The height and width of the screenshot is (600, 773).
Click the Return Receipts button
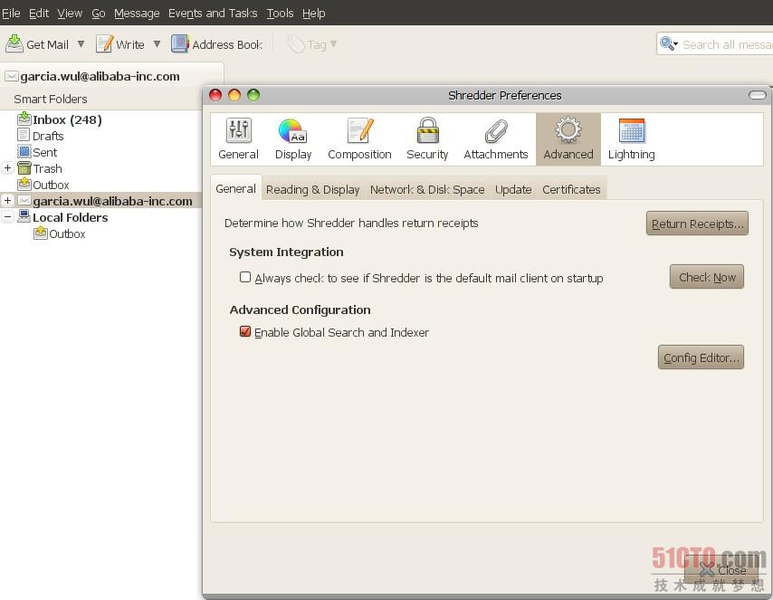697,224
